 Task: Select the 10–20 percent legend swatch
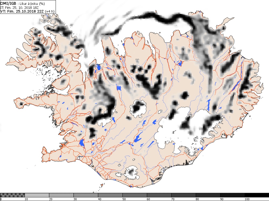click(37, 195)
